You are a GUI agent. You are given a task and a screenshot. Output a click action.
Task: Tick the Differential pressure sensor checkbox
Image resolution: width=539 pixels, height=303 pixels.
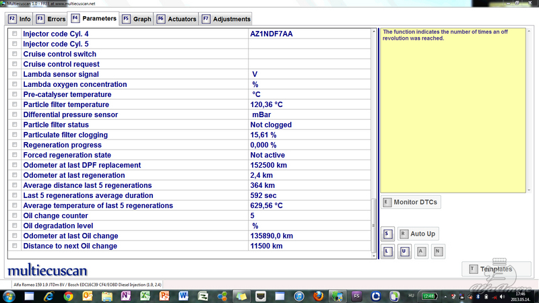(14, 114)
